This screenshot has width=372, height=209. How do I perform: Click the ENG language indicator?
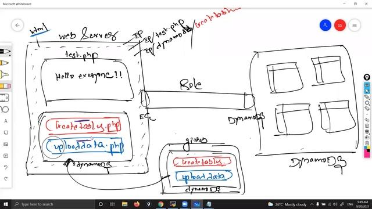(x=350, y=204)
